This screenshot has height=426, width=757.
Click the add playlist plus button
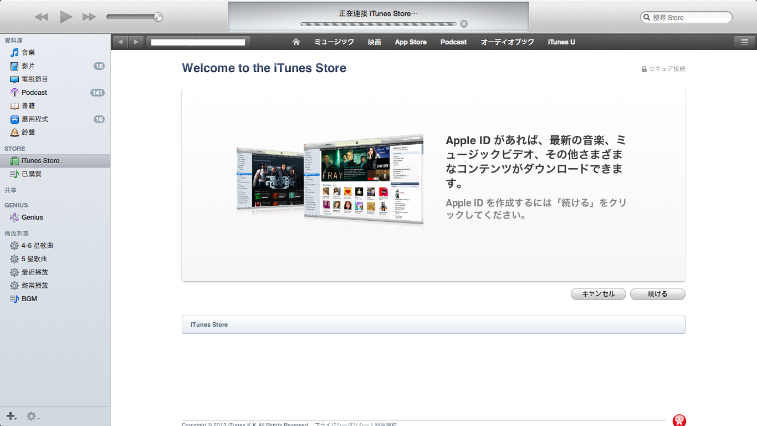point(11,416)
